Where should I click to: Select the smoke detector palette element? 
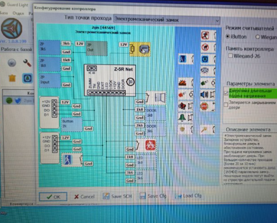[x=208, y=71]
